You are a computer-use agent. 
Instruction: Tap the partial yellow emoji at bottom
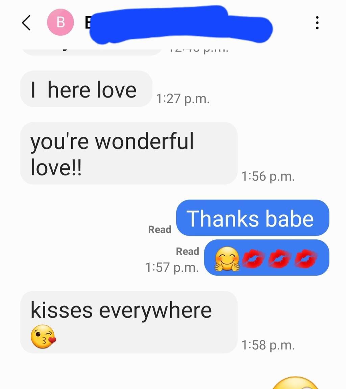point(295,383)
